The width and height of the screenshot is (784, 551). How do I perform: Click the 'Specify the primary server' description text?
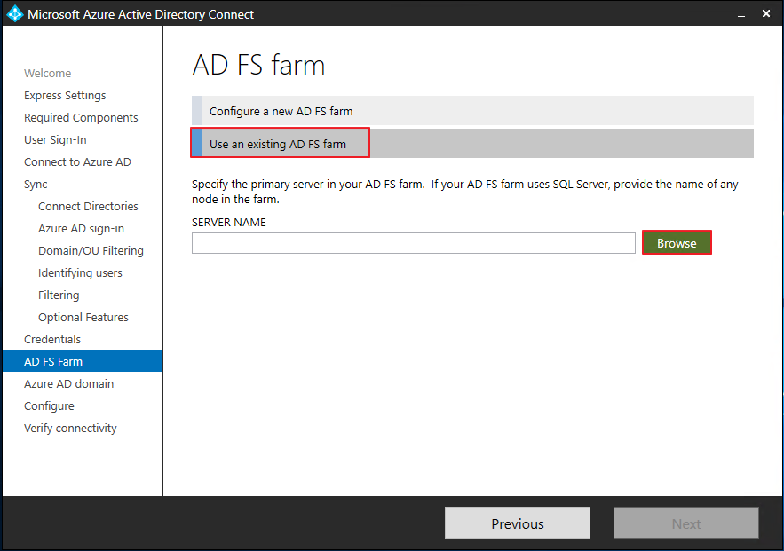[x=465, y=192]
